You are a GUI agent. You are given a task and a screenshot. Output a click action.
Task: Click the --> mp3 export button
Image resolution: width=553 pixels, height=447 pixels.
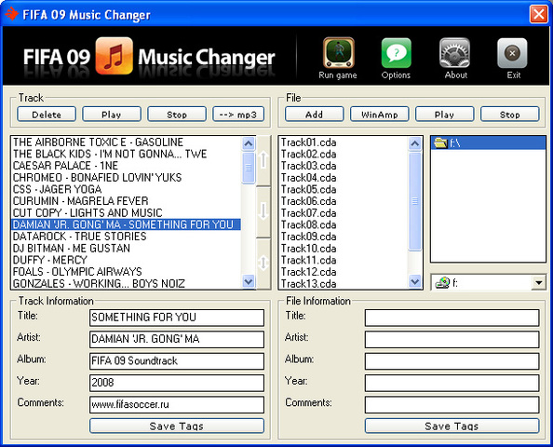click(238, 115)
